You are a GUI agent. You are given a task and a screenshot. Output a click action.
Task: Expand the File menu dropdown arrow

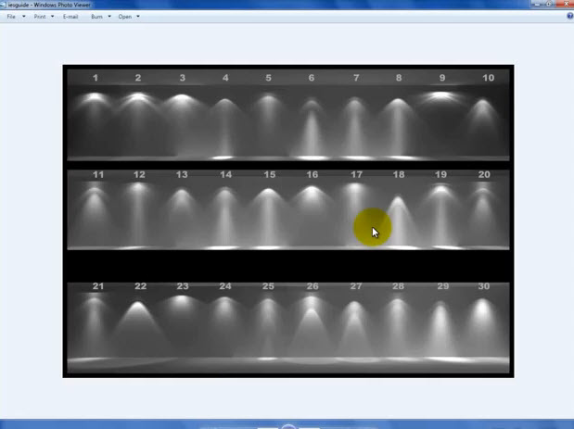tap(24, 17)
